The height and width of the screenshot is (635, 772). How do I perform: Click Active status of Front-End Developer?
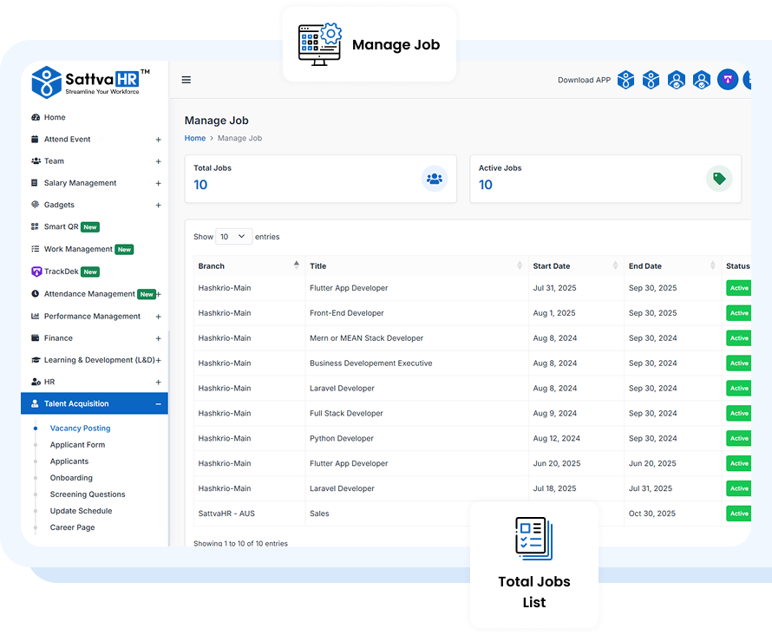click(x=738, y=313)
